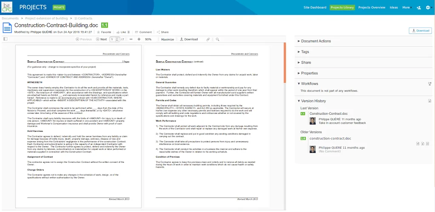Image resolution: width=435 pixels, height=212 pixels.
Task: Open the Projects Library
Action: coord(342,8)
